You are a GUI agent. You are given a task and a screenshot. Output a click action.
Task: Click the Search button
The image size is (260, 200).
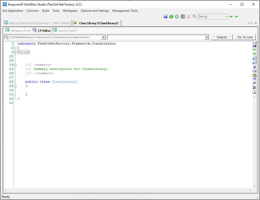coord(222,37)
